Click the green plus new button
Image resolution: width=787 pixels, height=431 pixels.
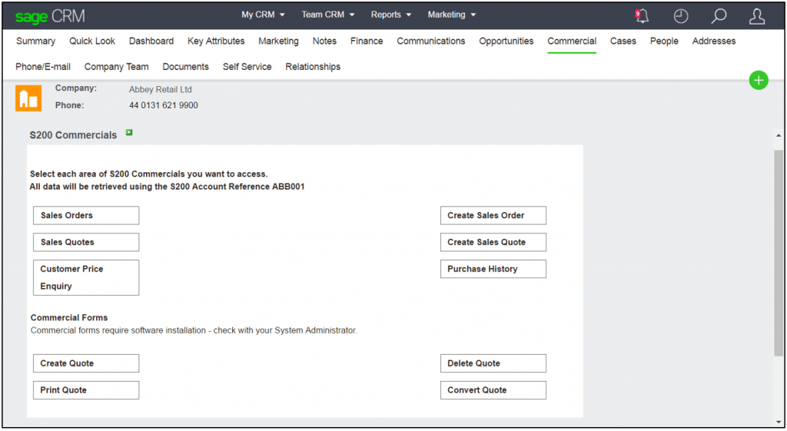pos(759,80)
